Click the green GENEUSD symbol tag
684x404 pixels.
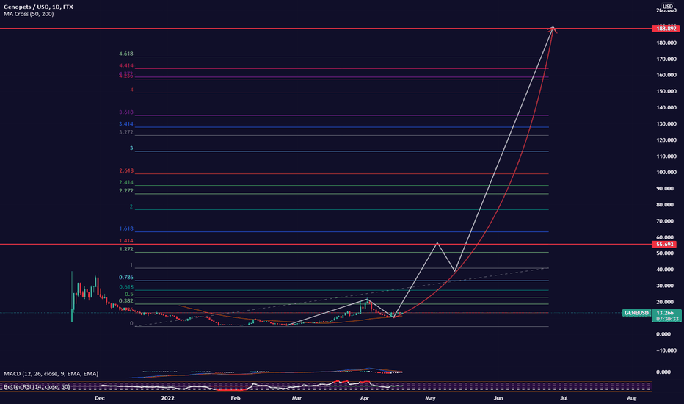(636, 313)
